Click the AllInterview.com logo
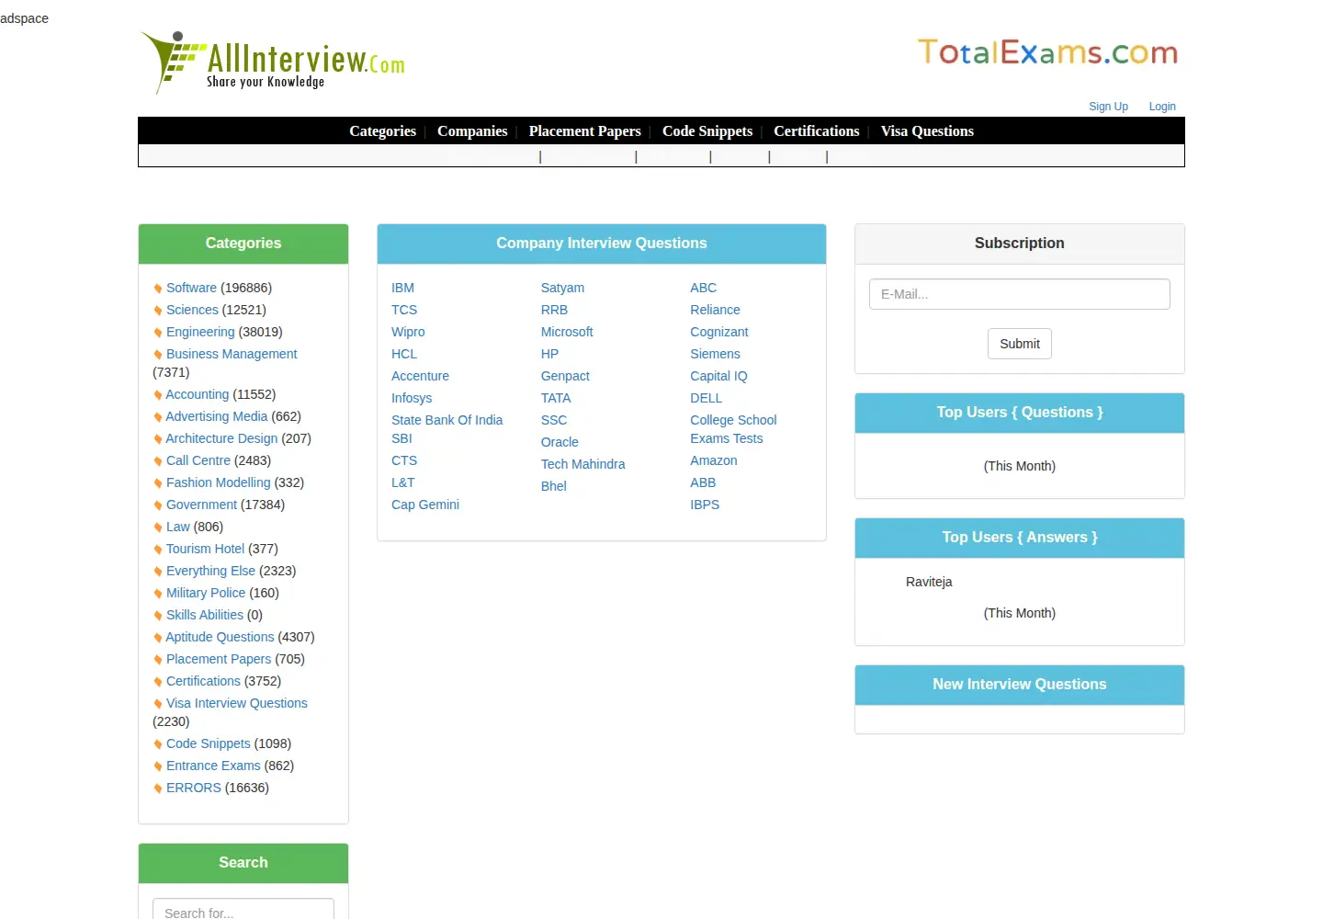 coord(272,62)
